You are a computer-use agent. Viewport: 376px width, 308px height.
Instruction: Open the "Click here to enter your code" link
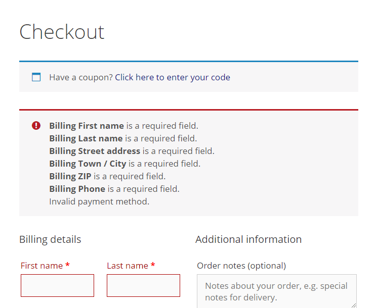[x=173, y=77]
